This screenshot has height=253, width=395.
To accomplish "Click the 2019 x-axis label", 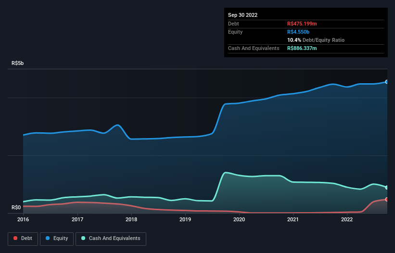I will pos(185,219).
